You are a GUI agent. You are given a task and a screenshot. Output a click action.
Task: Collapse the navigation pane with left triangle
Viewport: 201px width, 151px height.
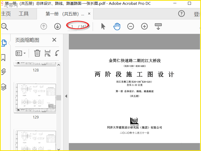tap(66, 96)
